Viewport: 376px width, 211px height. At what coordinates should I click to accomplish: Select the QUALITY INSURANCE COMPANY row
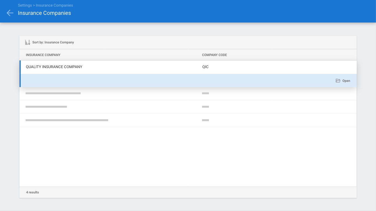[188, 67]
